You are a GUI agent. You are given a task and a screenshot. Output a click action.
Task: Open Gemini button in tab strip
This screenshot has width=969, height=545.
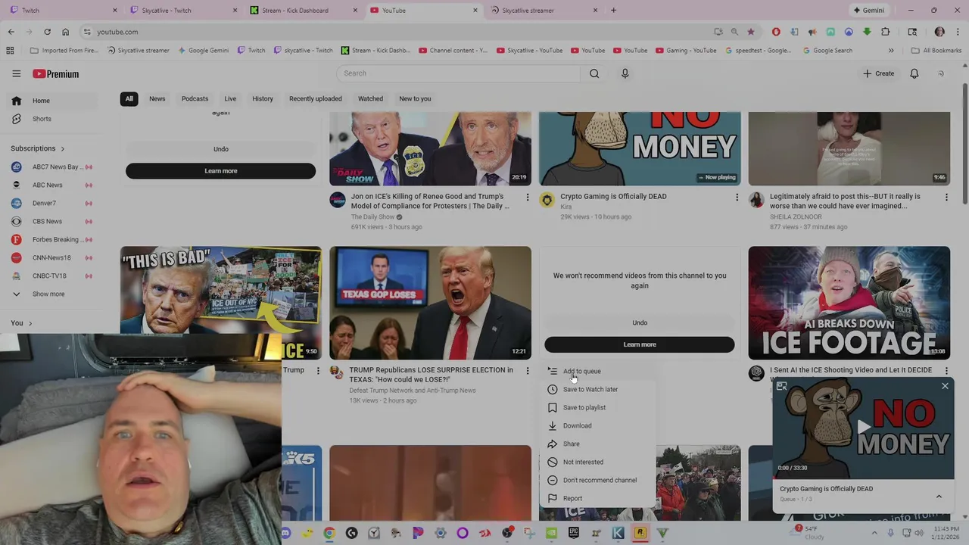868,10
